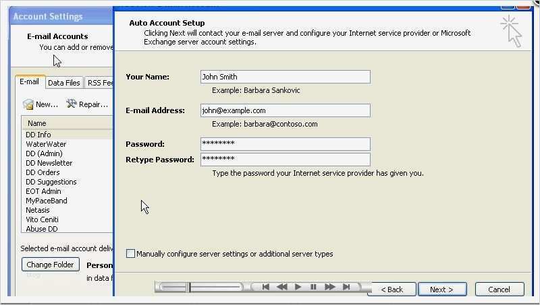Click the Change Folder button

click(51, 265)
